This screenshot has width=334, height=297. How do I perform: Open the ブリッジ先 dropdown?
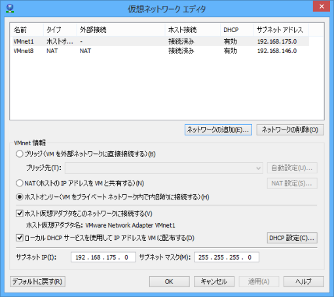[164, 168]
